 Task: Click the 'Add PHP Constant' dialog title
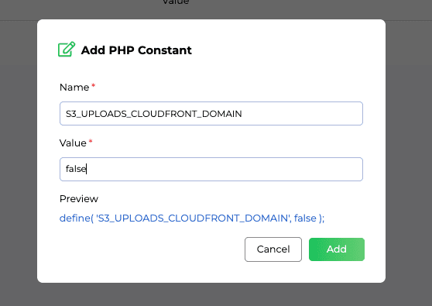point(136,50)
